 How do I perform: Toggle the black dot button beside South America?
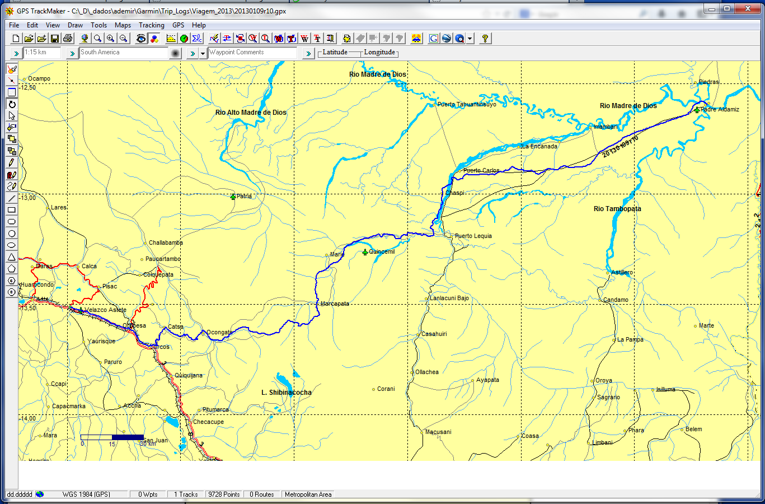(x=175, y=53)
